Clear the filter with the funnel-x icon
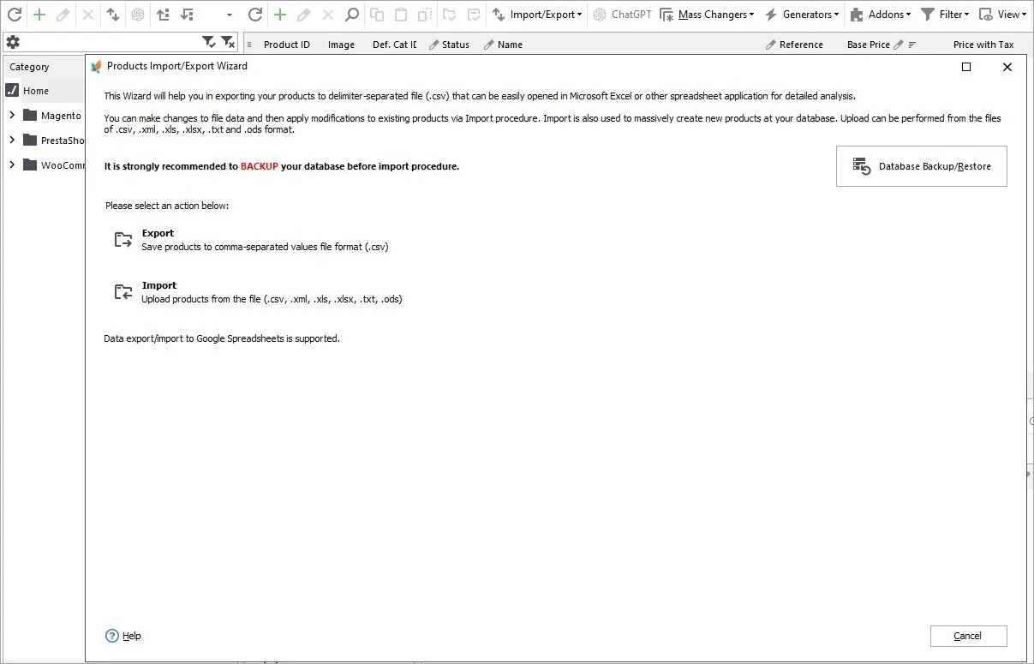The width and height of the screenshot is (1034, 664). point(228,41)
